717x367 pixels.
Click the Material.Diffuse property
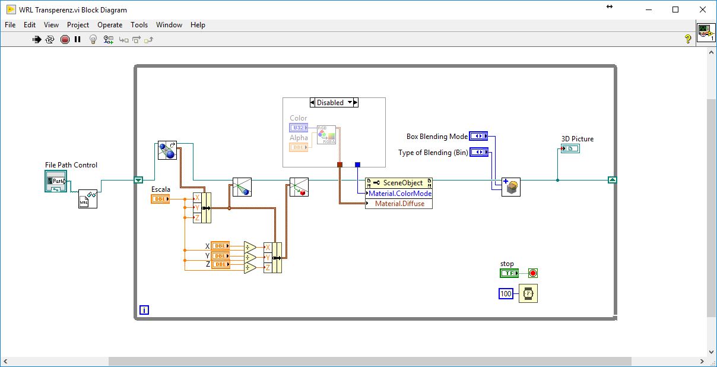[x=399, y=204]
